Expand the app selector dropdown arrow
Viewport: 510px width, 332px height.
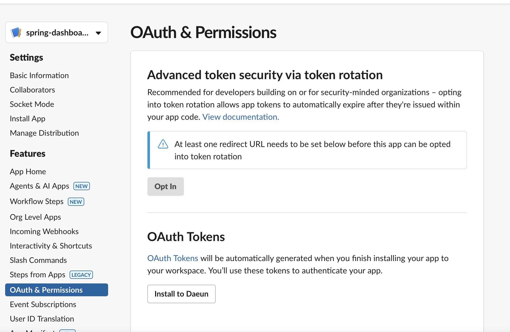[98, 33]
